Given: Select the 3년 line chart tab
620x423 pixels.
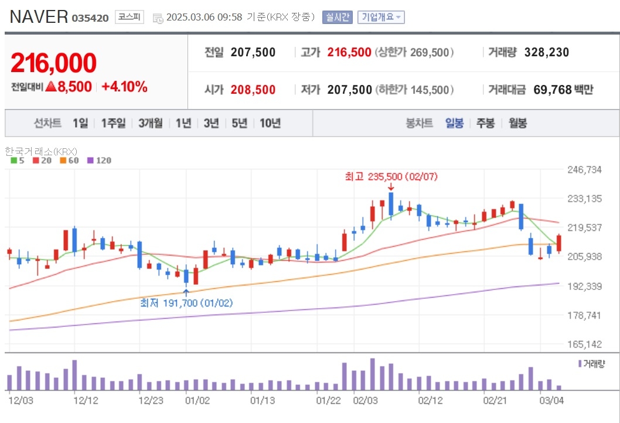Looking at the screenshot, I should [x=211, y=123].
